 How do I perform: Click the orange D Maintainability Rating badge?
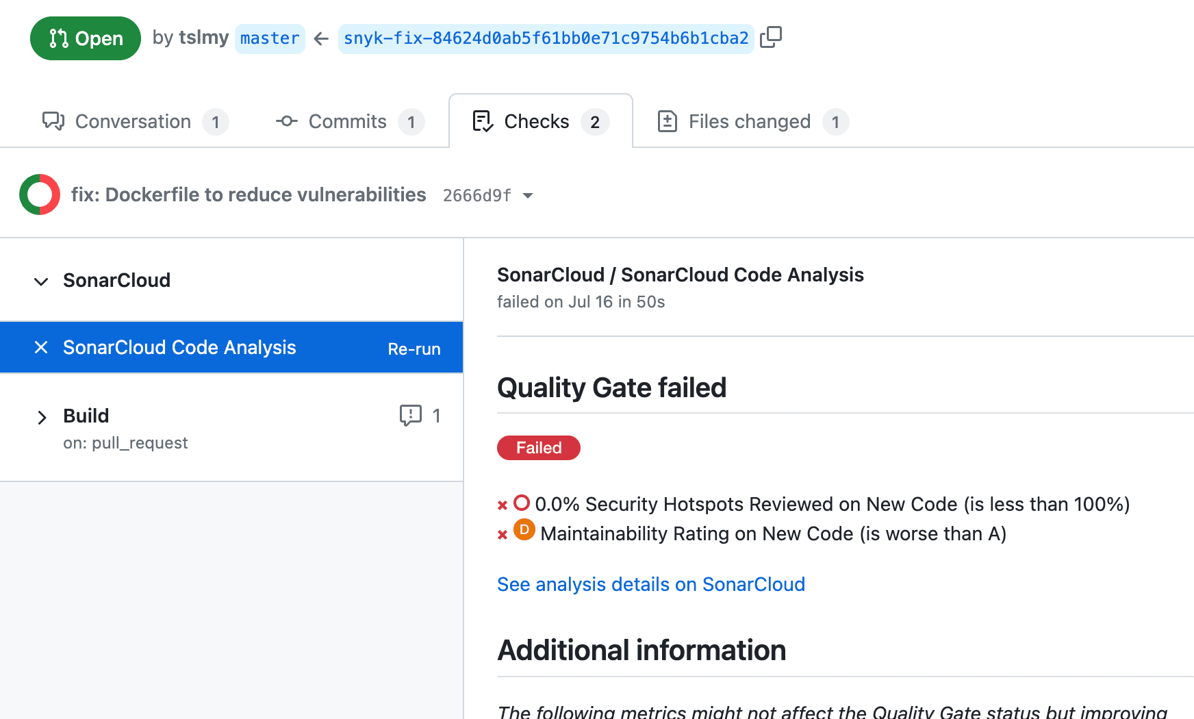click(524, 530)
